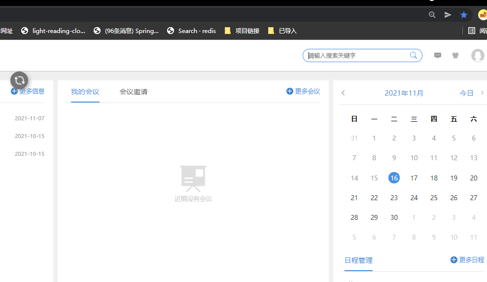Select November 17 on the calendar
The width and height of the screenshot is (487, 282).
click(x=414, y=178)
